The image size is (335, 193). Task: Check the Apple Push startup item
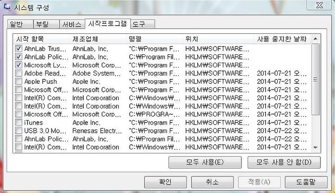point(19,81)
